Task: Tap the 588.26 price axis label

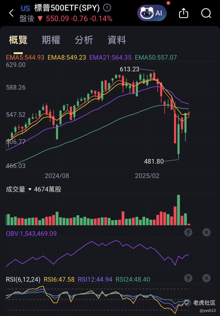Action: tap(16, 88)
